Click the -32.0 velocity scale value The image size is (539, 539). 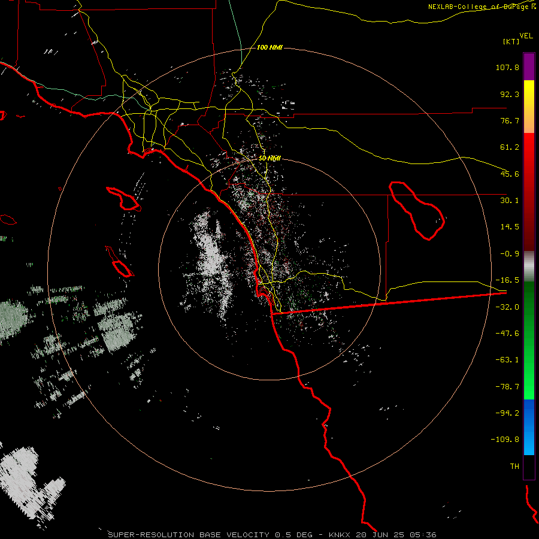coord(507,307)
